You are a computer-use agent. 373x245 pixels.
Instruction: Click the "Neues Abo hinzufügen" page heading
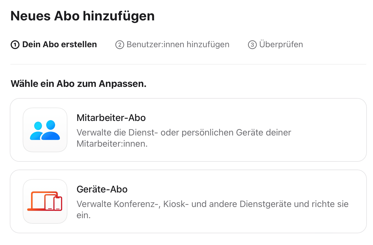pyautogui.click(x=83, y=16)
